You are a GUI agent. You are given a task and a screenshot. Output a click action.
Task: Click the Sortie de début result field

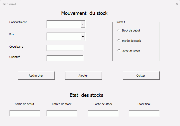(25, 113)
